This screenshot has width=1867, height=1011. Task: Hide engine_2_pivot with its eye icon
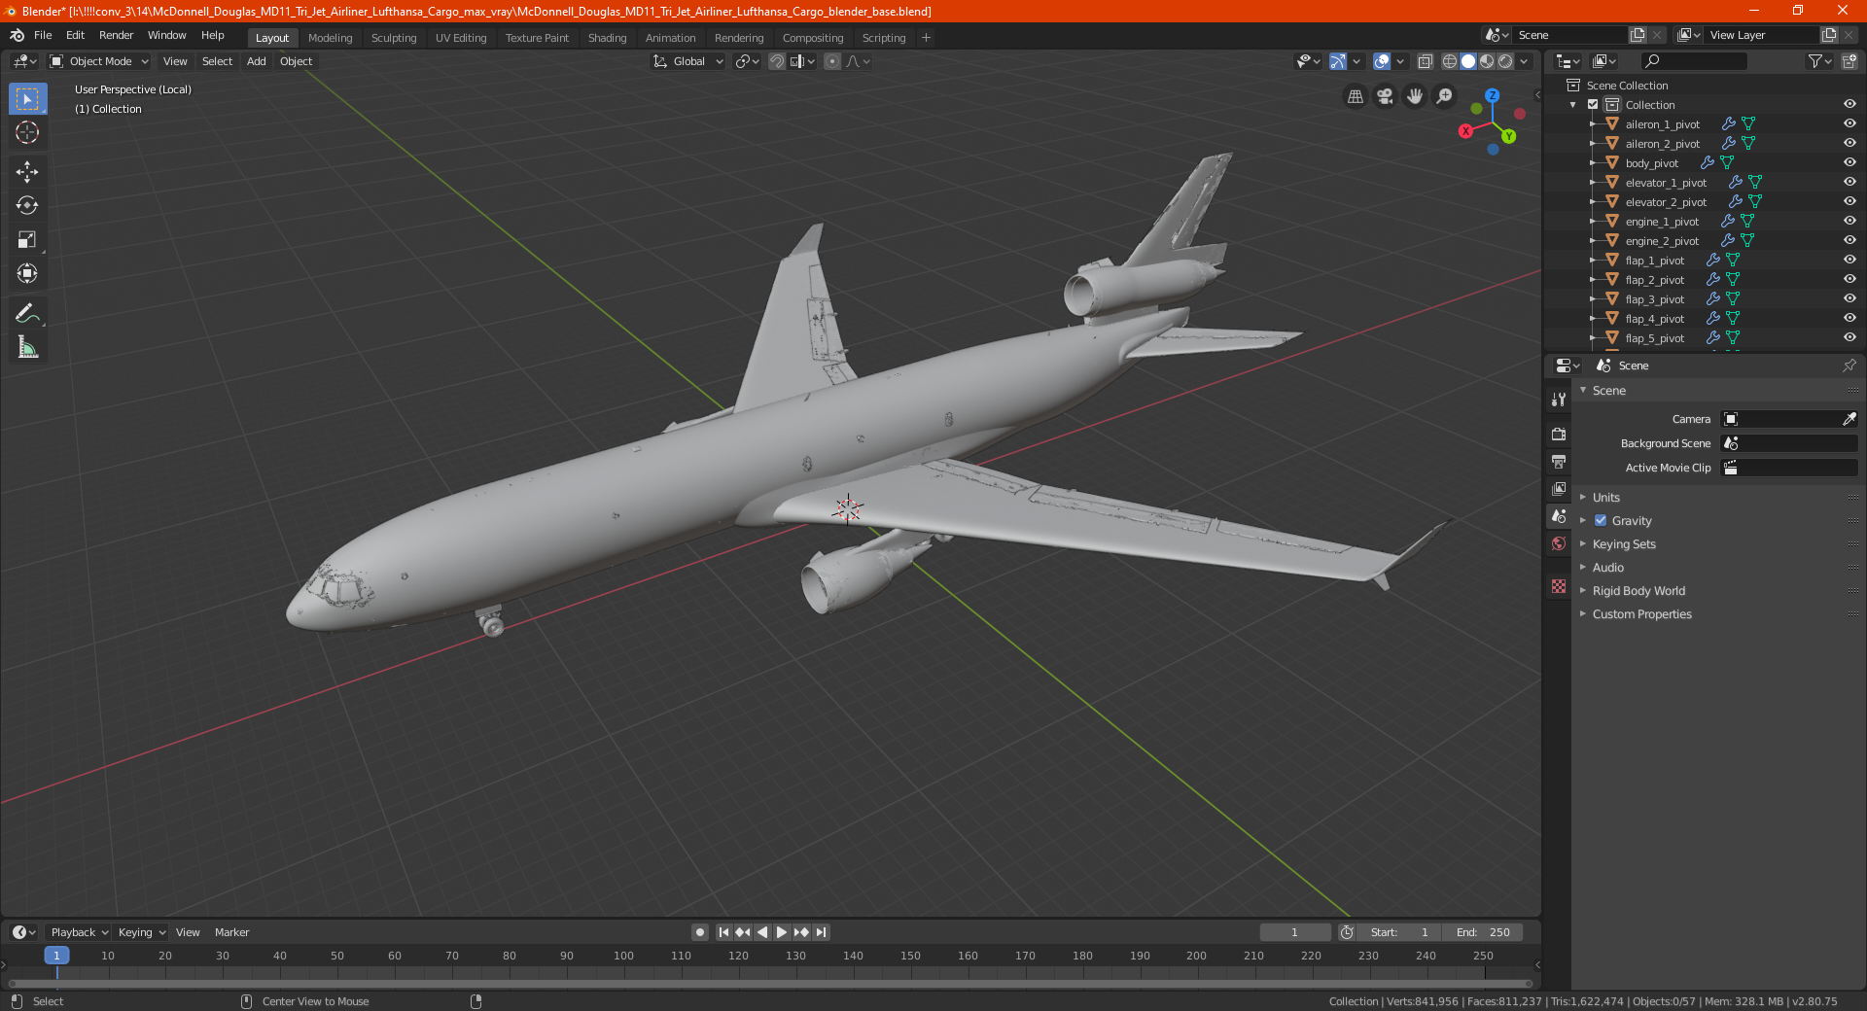coord(1849,241)
